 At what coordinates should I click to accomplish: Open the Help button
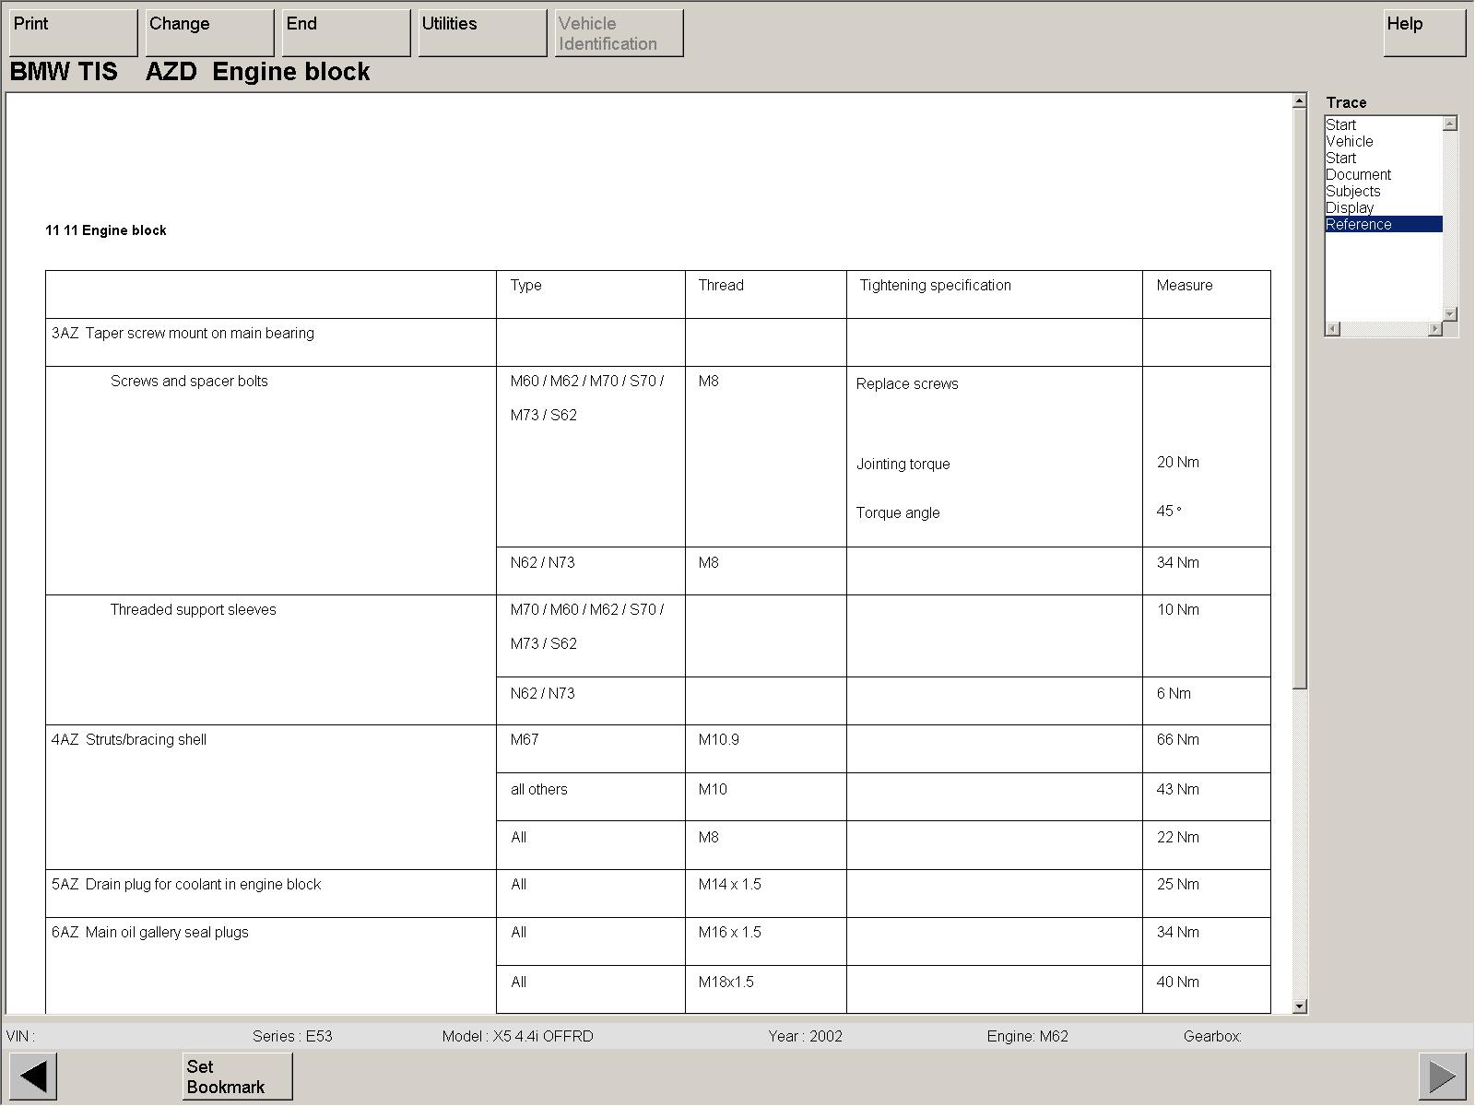tap(1423, 33)
